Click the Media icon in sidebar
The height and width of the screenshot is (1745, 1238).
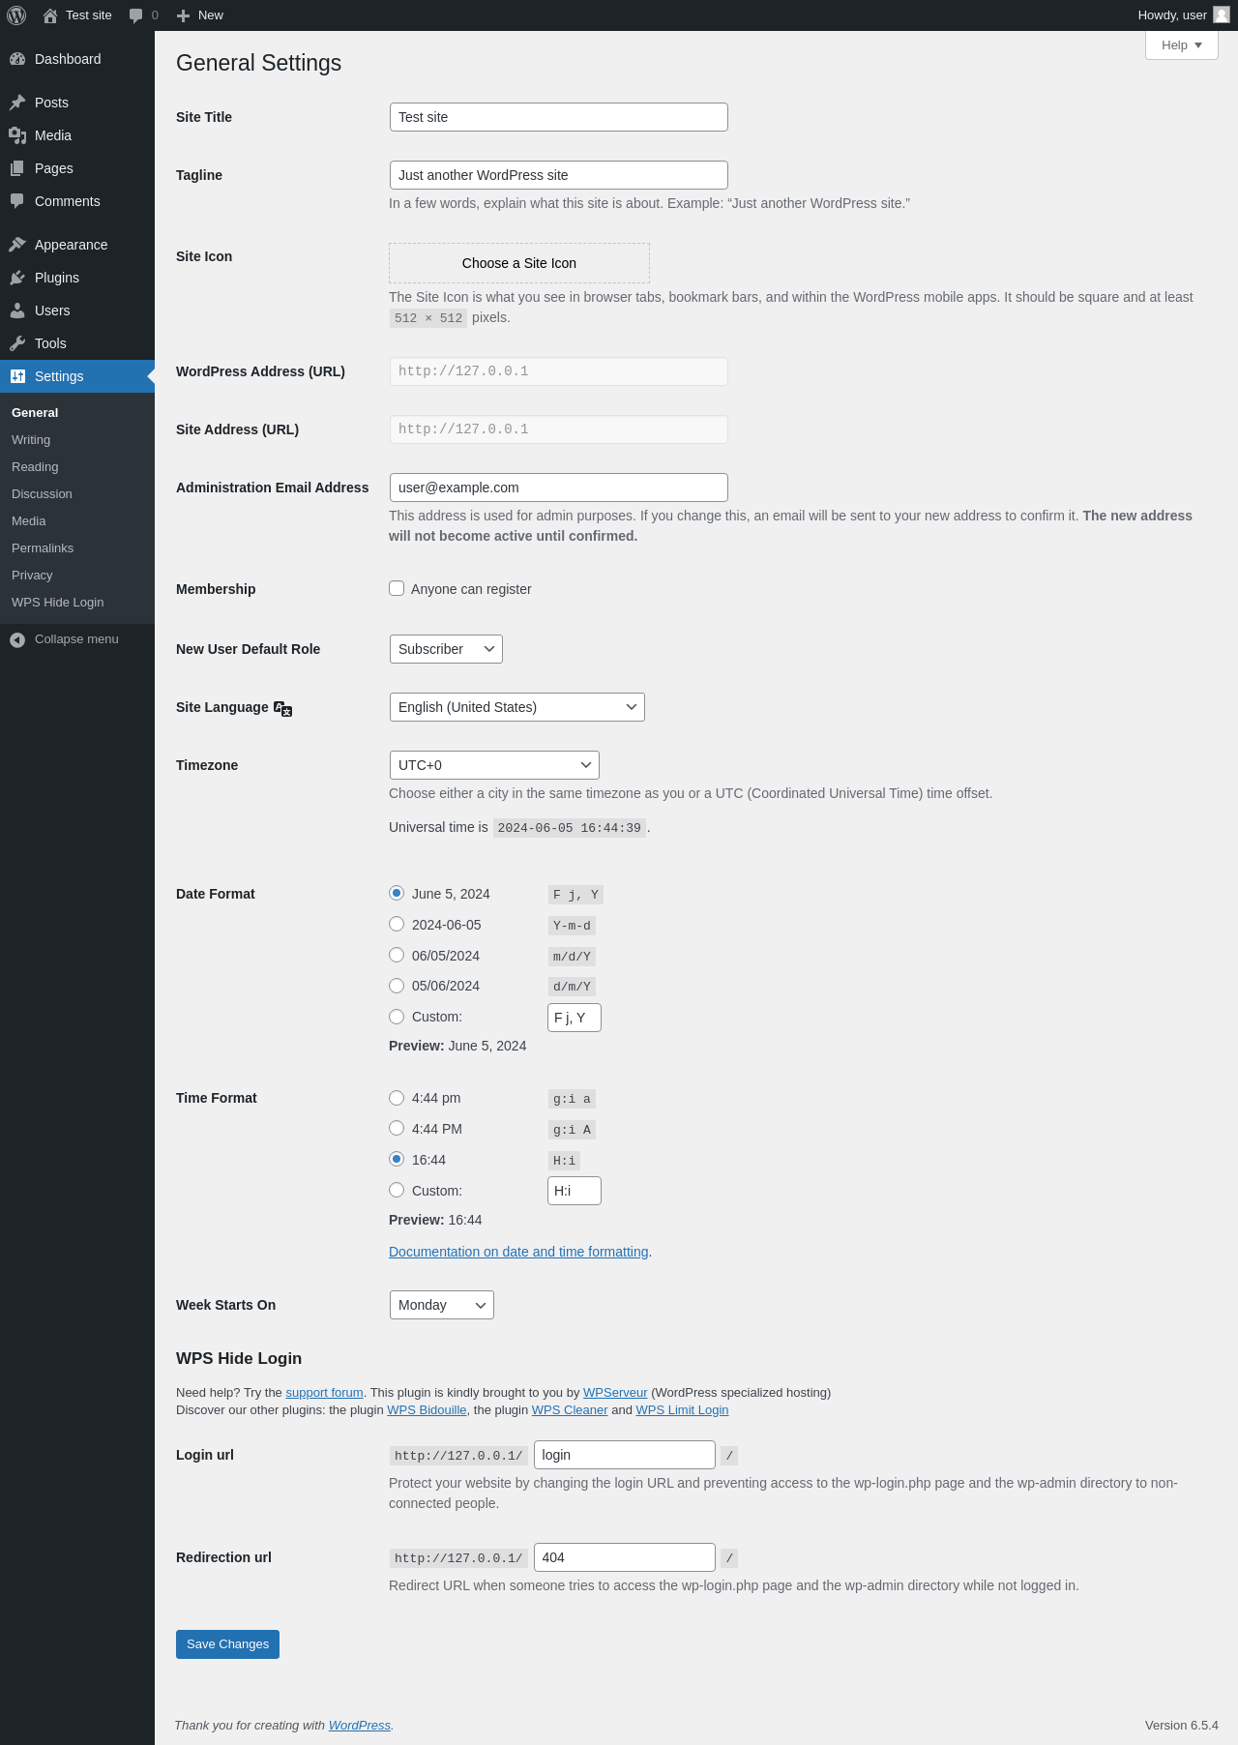coord(17,135)
